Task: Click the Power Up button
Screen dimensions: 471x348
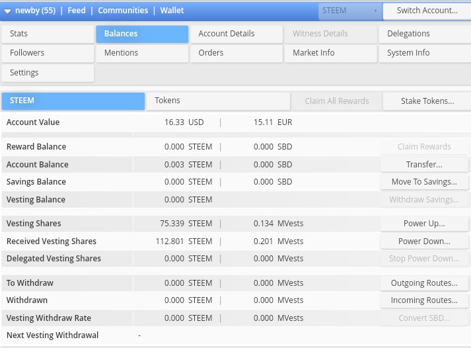Action: (x=424, y=224)
